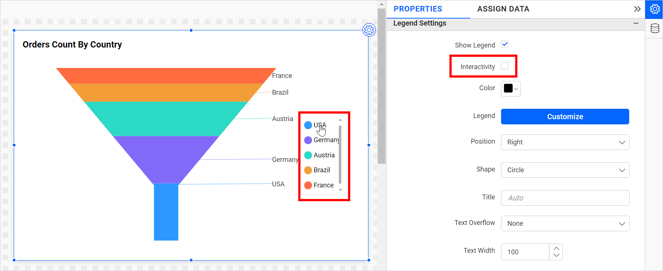Open the Position dropdown showing Right

pos(565,142)
